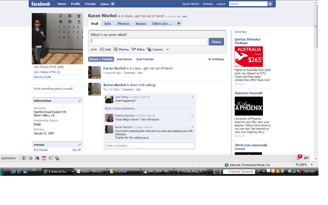
Task: Switch wall filter to Just Karan
Action: pos(124,59)
